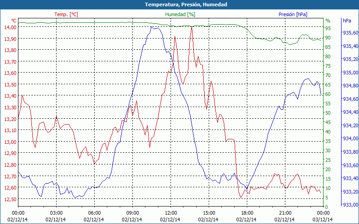Click temperature axis value 12,50
Screen dimensions: 359x224
click(x=10, y=199)
